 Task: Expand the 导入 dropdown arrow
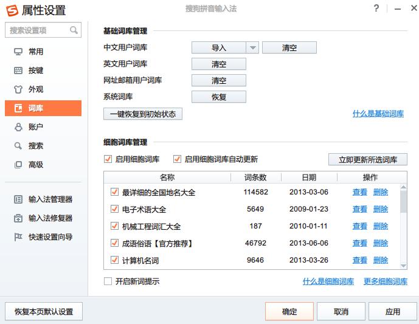point(252,47)
